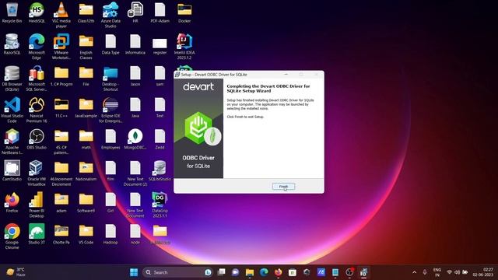Image resolution: width=498 pixels, height=280 pixels.
Task: Select the Studio 3T desktop shortcut
Action: coord(37,233)
